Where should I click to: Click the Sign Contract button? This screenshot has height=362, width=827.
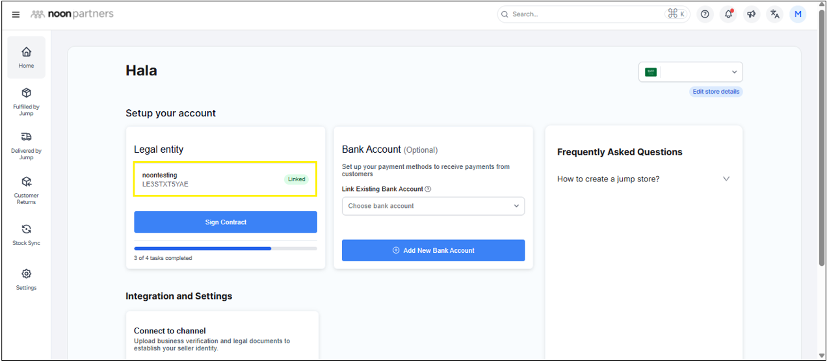click(226, 222)
